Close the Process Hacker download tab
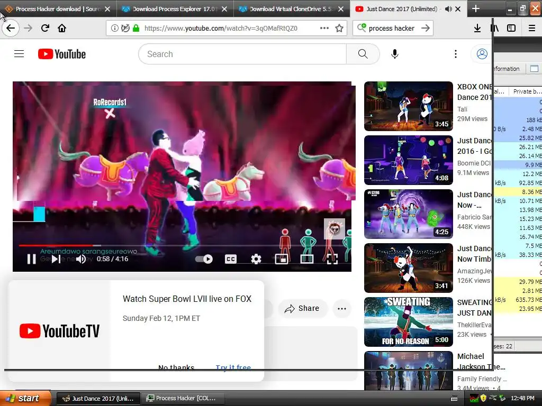Screen dimensions: 542x406 tap(107, 9)
